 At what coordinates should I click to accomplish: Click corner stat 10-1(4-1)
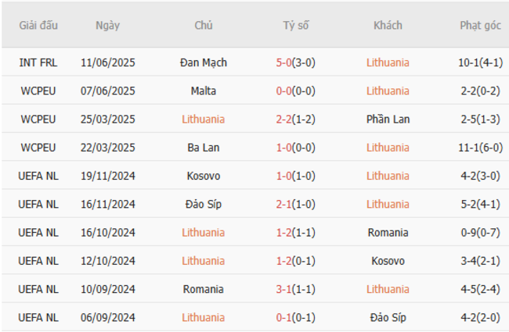[480, 62]
